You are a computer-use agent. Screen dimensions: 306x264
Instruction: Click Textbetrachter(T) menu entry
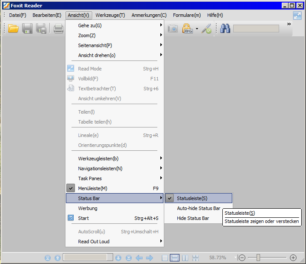(114, 89)
